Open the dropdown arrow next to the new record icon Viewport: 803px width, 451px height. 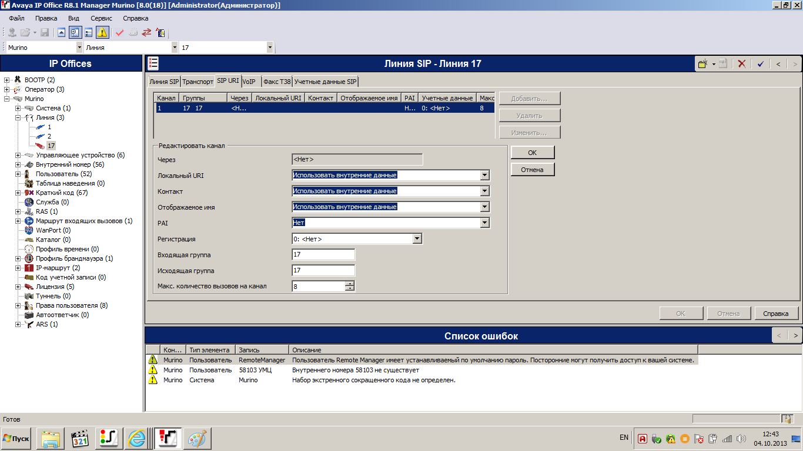(713, 63)
